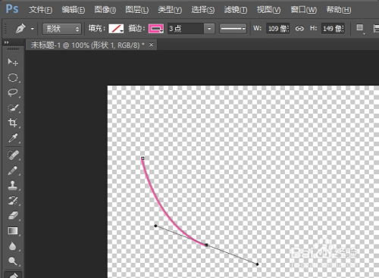The height and width of the screenshot is (278, 379).
Task: Select the Lasso tool
Action: (13, 92)
